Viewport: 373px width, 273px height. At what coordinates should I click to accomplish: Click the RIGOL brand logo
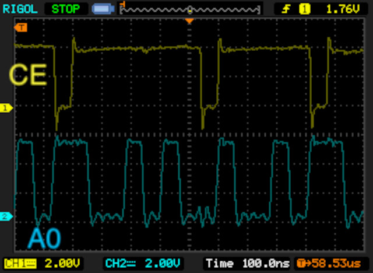pyautogui.click(x=20, y=9)
